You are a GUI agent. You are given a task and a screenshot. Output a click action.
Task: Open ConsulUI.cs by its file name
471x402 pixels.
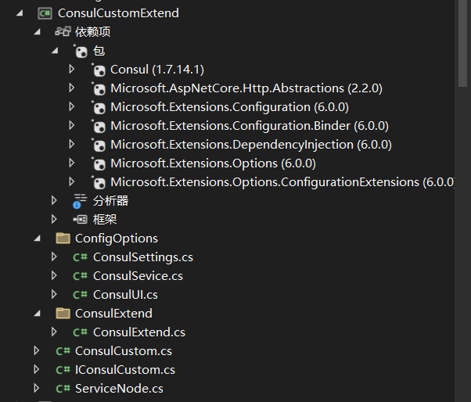tap(125, 295)
